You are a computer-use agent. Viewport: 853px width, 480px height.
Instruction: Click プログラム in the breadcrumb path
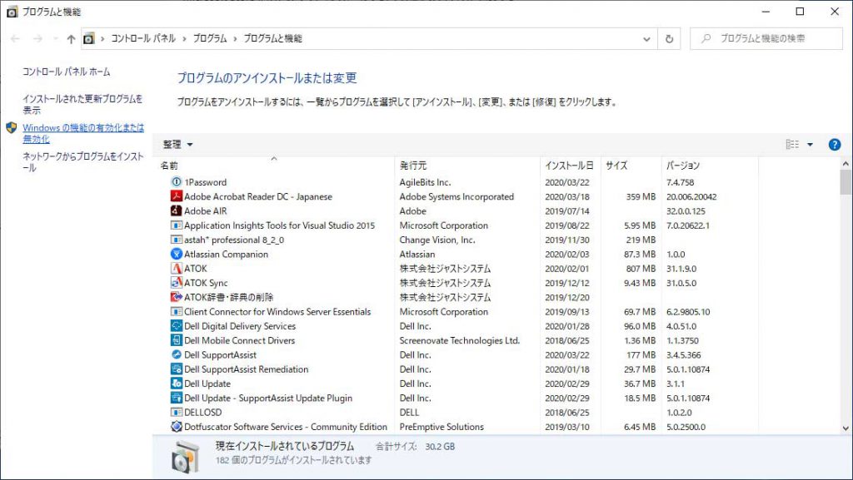(x=210, y=38)
